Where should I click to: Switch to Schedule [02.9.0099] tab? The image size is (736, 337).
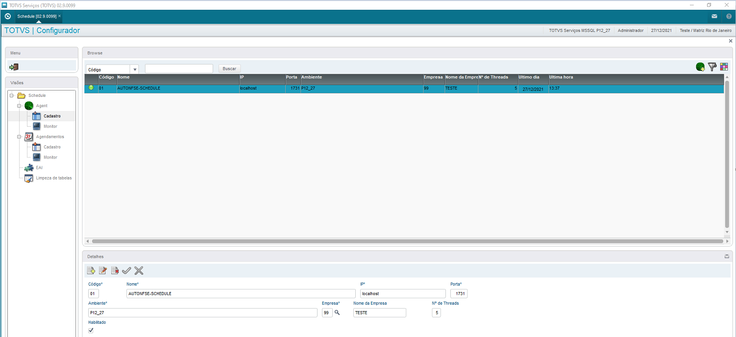[37, 16]
